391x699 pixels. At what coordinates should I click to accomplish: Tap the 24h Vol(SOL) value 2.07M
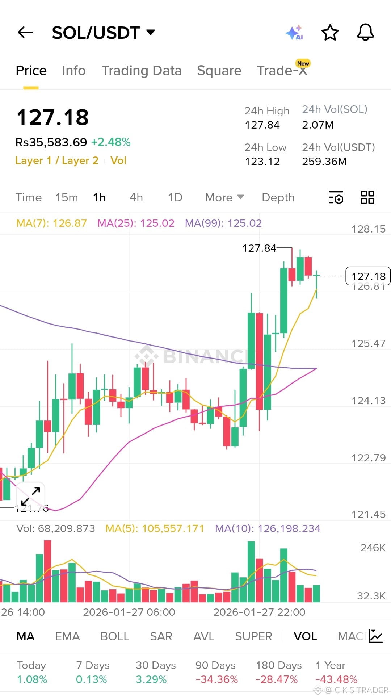[x=318, y=125]
